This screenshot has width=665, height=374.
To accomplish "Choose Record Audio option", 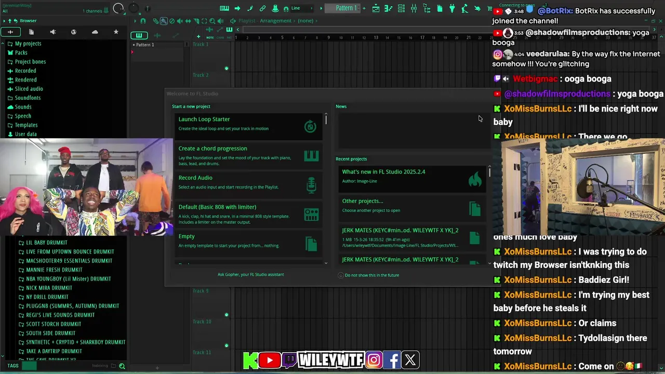I will [x=248, y=184].
